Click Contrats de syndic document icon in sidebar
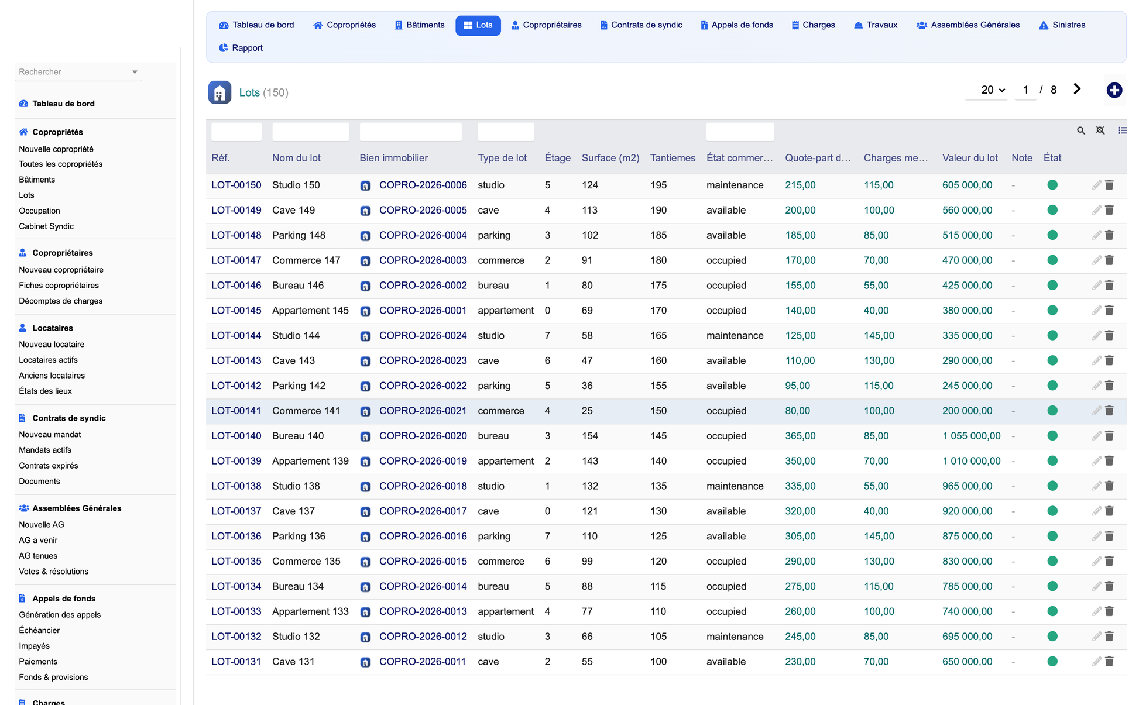The height and width of the screenshot is (705, 1139). click(22, 418)
